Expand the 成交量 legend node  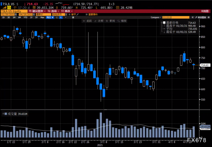(x=3, y=114)
